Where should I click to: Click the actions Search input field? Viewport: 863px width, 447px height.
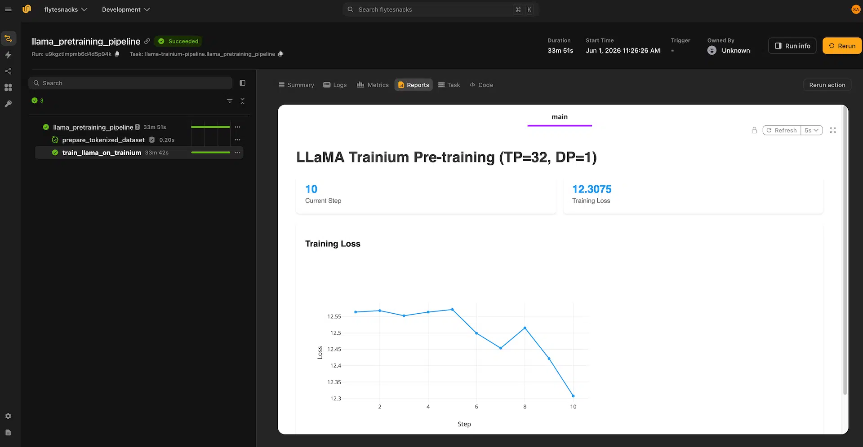[x=130, y=83]
